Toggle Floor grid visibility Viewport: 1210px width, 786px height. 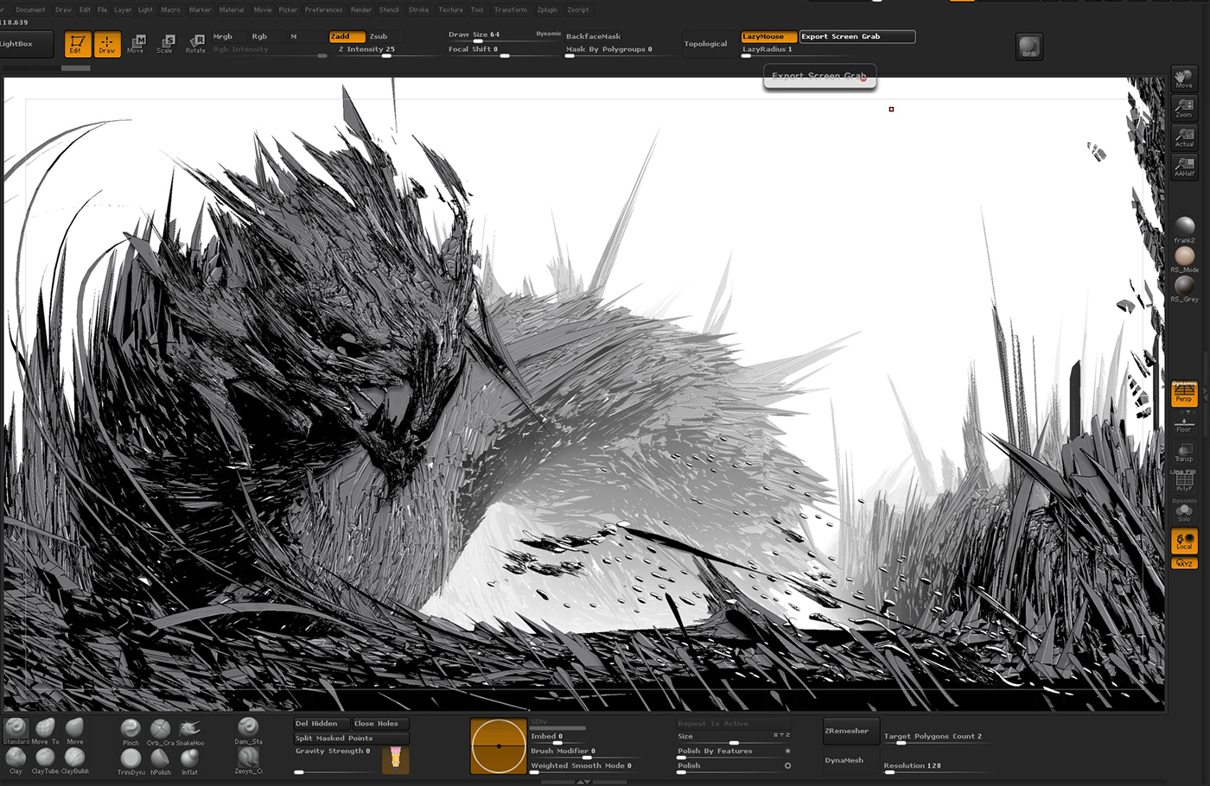1183,424
